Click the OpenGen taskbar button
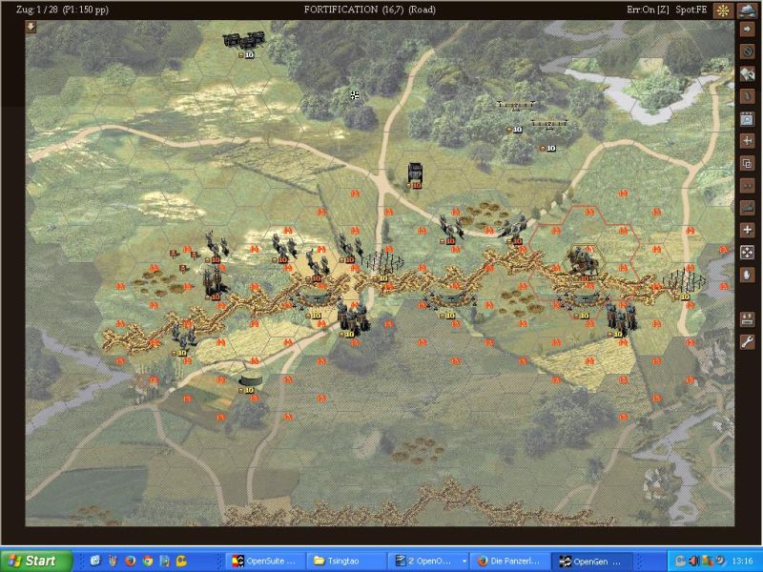The height and width of the screenshot is (572, 763). click(590, 562)
